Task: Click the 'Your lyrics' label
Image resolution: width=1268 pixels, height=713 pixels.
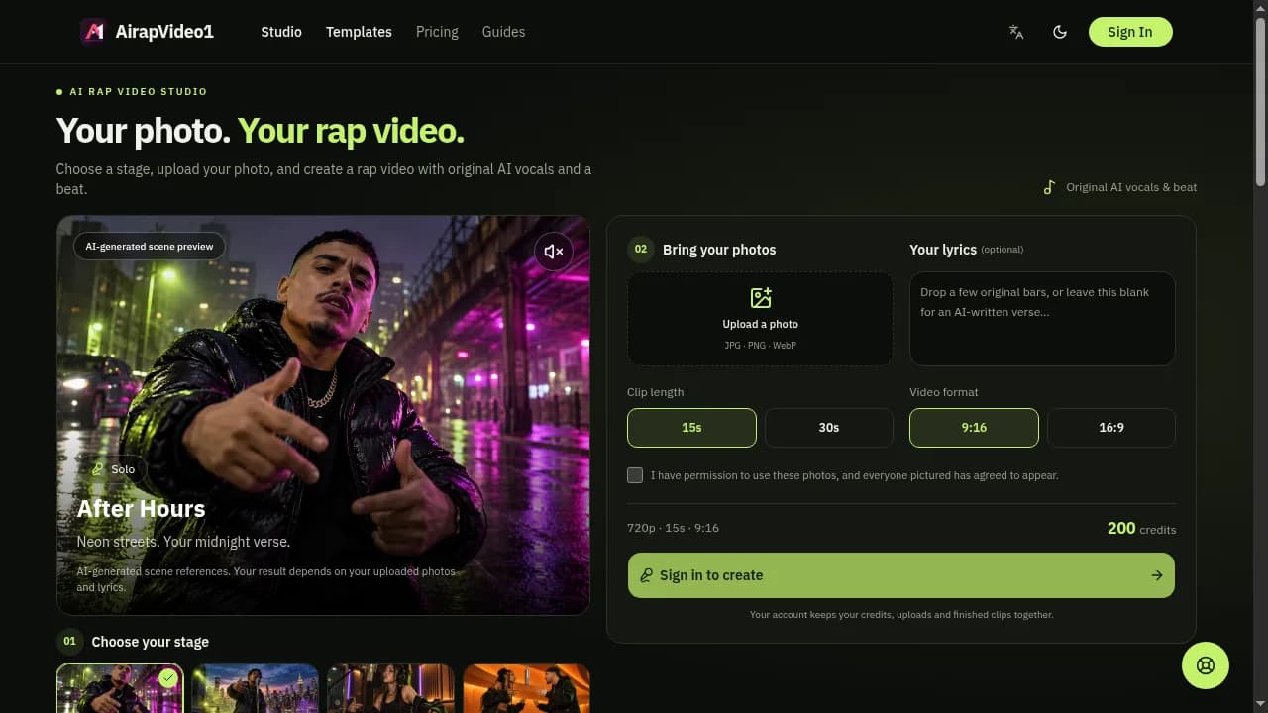Action: tap(943, 250)
